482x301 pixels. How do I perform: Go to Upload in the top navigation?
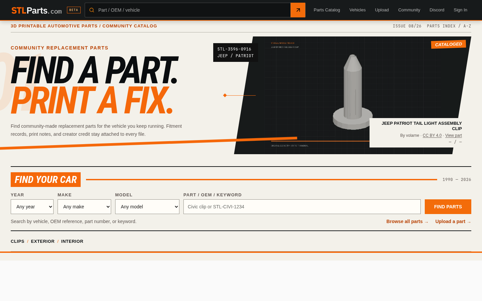pos(382,10)
